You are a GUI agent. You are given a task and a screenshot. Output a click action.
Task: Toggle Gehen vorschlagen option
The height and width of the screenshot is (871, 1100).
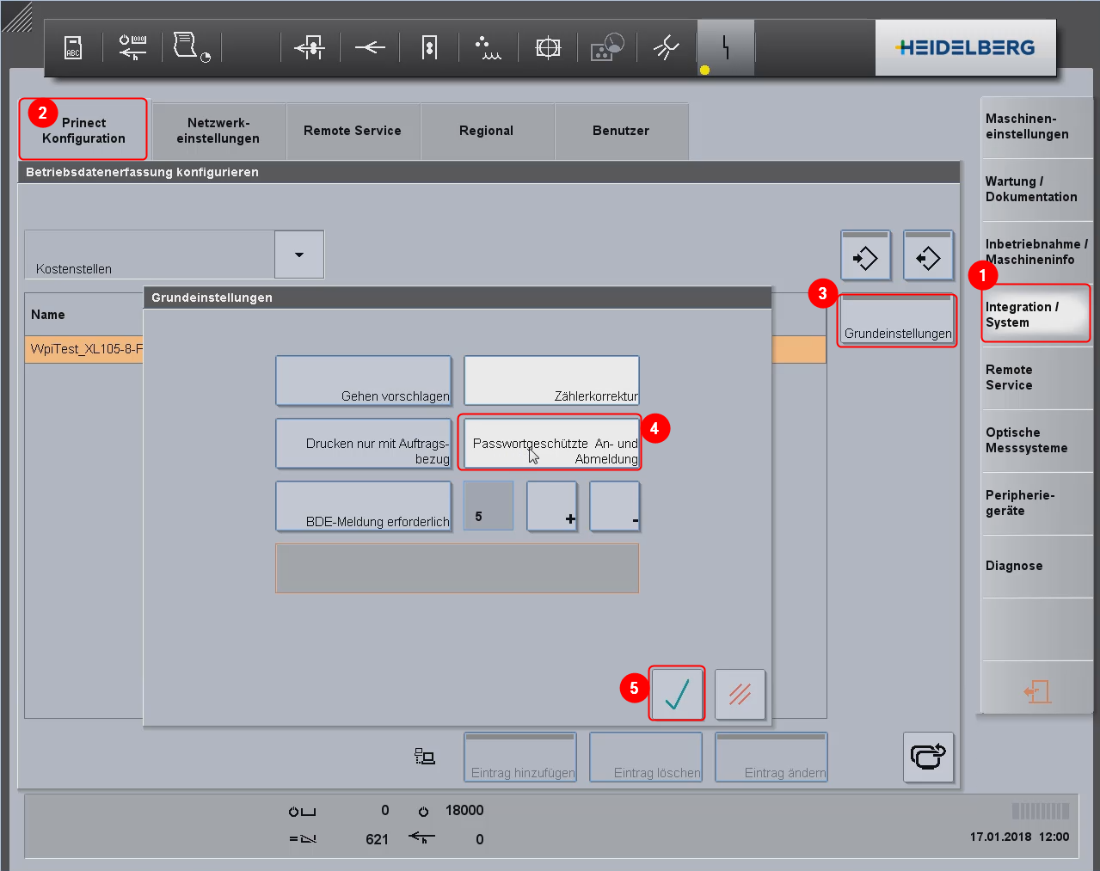pos(364,381)
